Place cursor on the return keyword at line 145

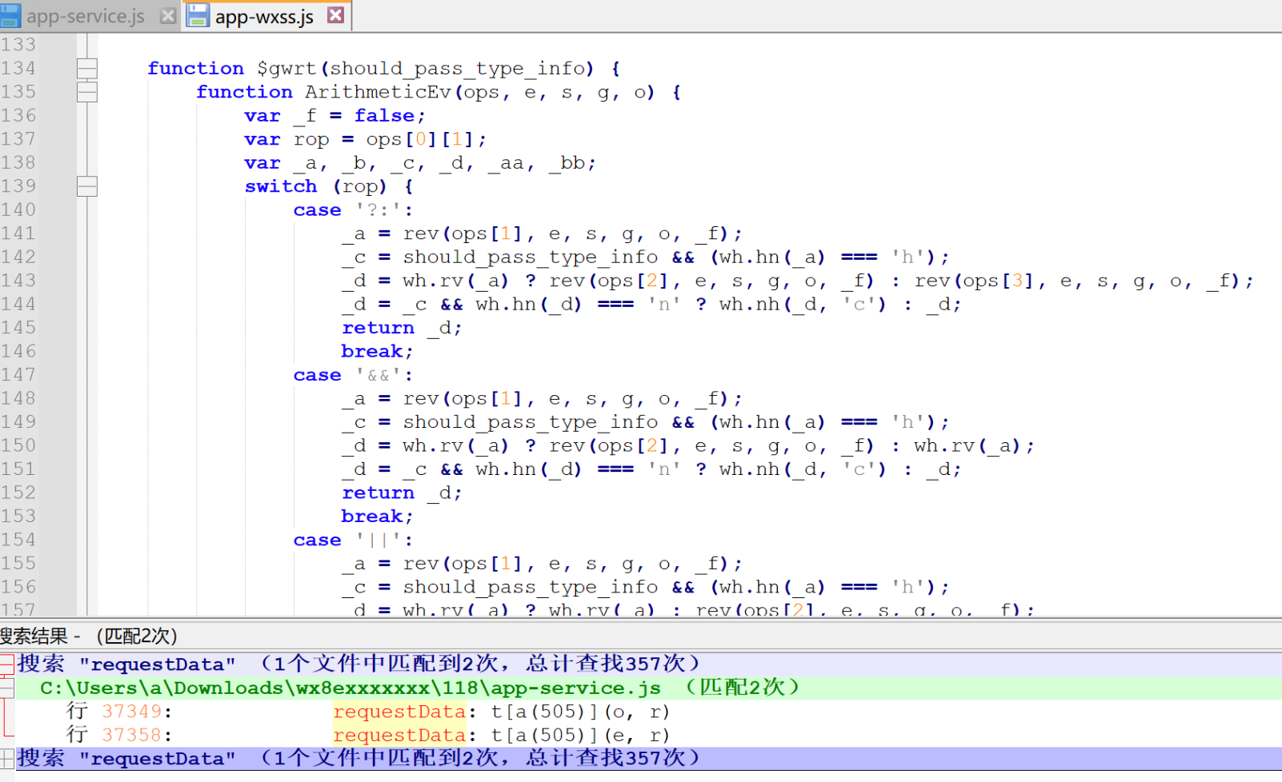[x=378, y=327]
